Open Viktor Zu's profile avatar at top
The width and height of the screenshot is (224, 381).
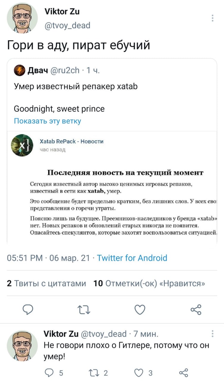click(23, 18)
